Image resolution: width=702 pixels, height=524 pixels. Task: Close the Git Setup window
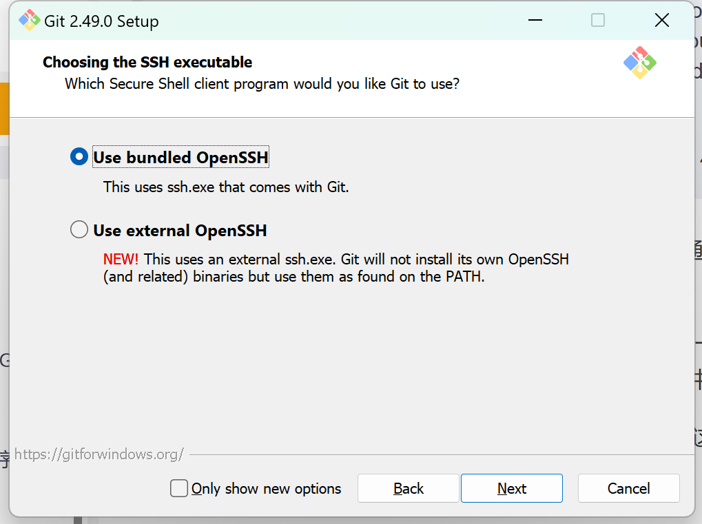[x=661, y=21]
